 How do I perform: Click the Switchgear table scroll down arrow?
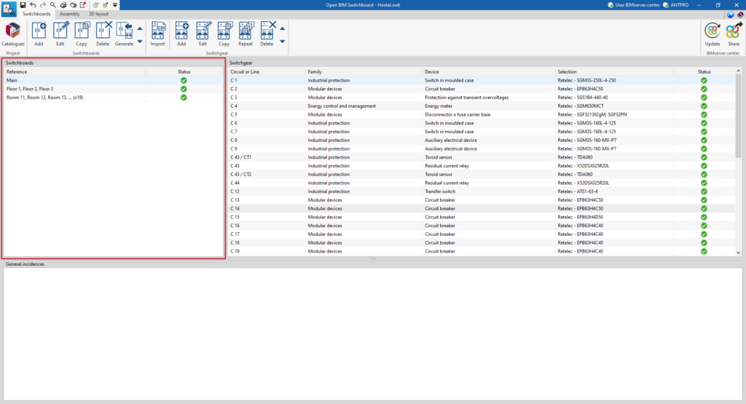click(739, 253)
